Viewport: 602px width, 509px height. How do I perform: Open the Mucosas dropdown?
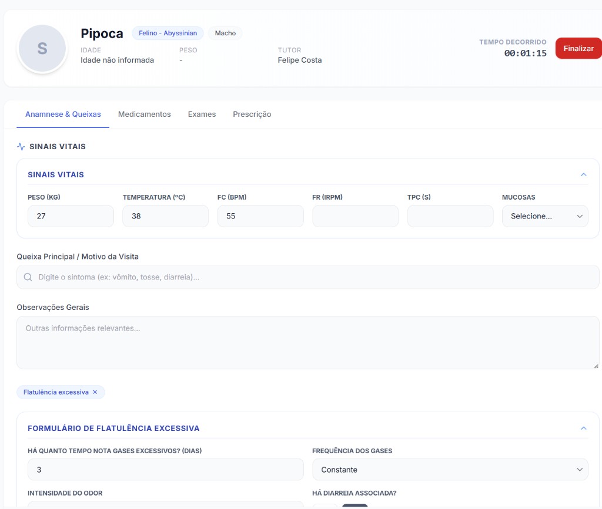pyautogui.click(x=545, y=216)
